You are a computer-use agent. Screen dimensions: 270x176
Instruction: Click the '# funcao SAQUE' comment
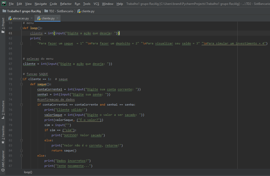(x=35, y=74)
